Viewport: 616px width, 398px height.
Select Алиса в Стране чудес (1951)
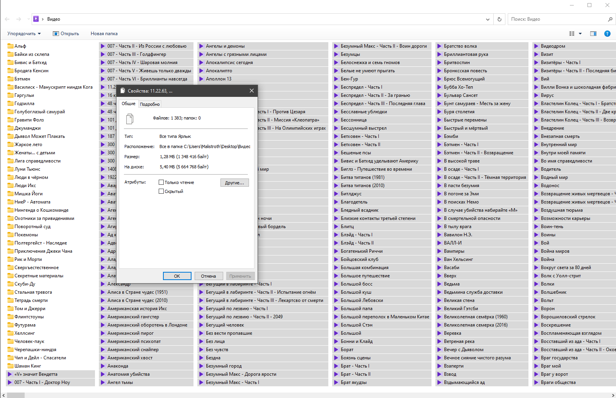pos(146,292)
